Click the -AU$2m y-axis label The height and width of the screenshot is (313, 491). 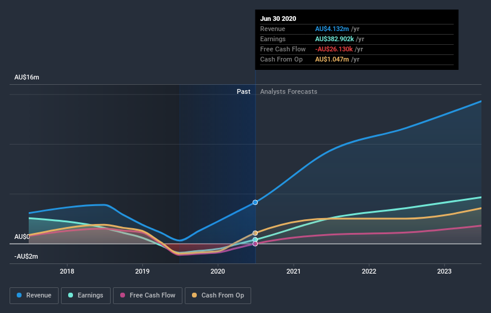26,256
